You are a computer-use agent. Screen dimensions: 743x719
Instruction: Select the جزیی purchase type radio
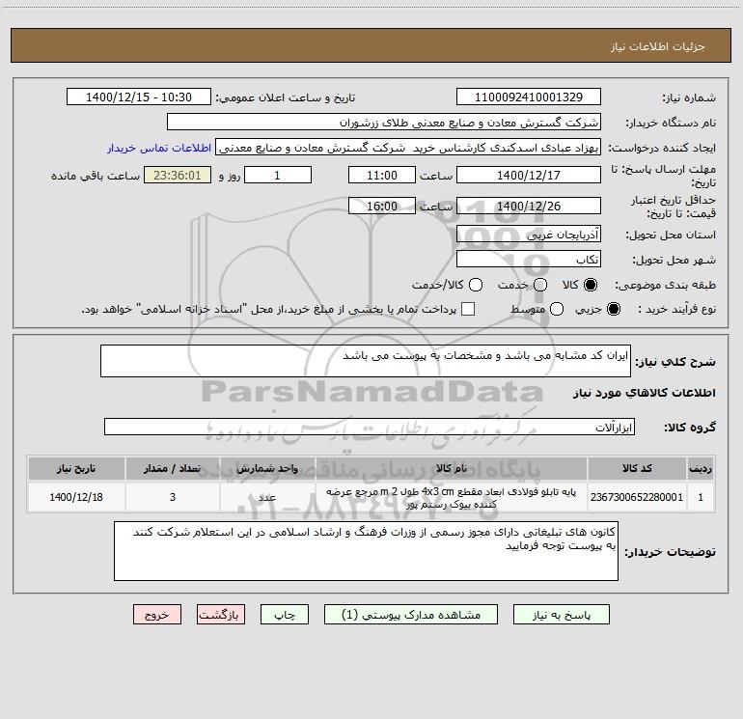[x=614, y=309]
